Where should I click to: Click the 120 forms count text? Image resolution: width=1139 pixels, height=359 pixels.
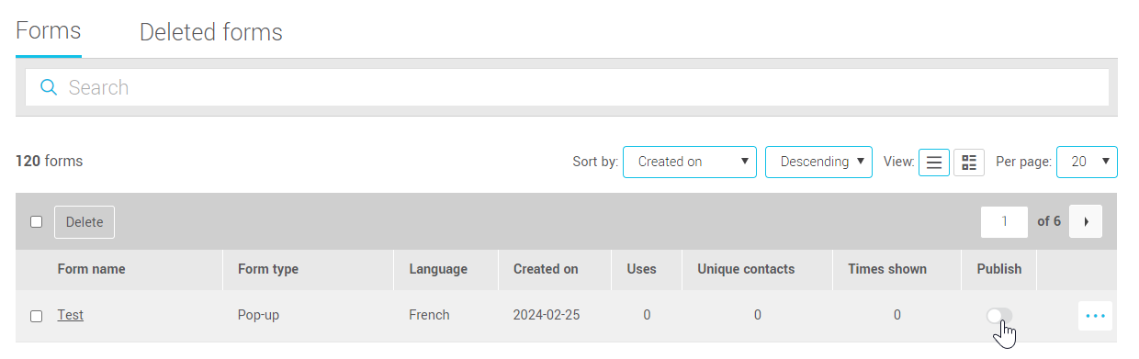pyautogui.click(x=49, y=161)
